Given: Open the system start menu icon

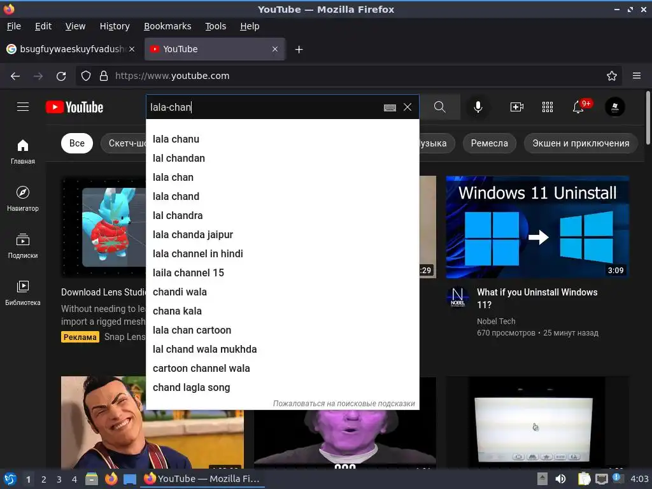Looking at the screenshot, I should click(10, 479).
